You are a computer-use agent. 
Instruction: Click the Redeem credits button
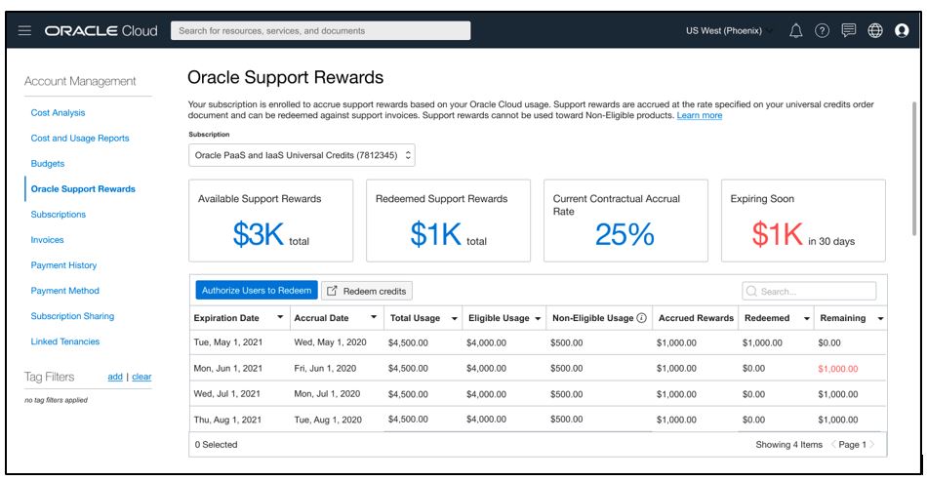coord(367,291)
